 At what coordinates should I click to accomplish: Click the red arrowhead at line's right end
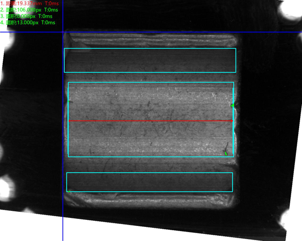(x=231, y=121)
